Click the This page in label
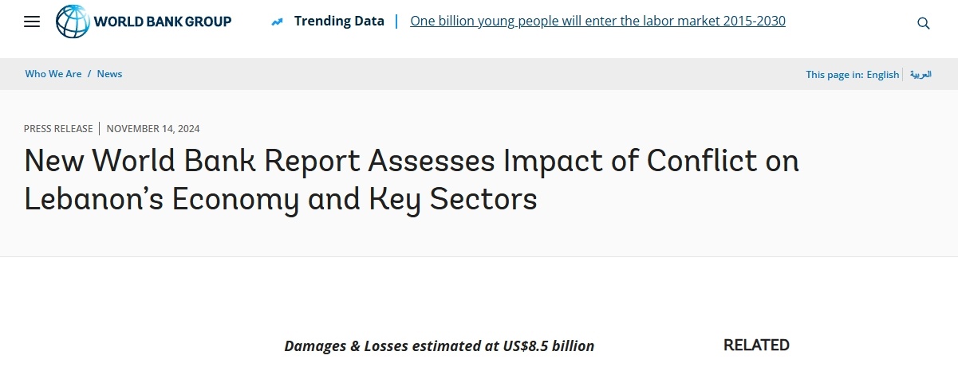This screenshot has height=367, width=958. click(x=834, y=74)
